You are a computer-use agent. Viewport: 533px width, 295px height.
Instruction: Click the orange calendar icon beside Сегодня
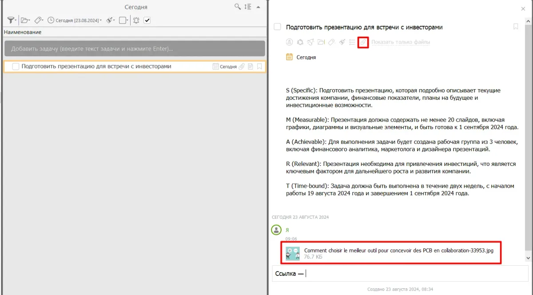(x=289, y=57)
